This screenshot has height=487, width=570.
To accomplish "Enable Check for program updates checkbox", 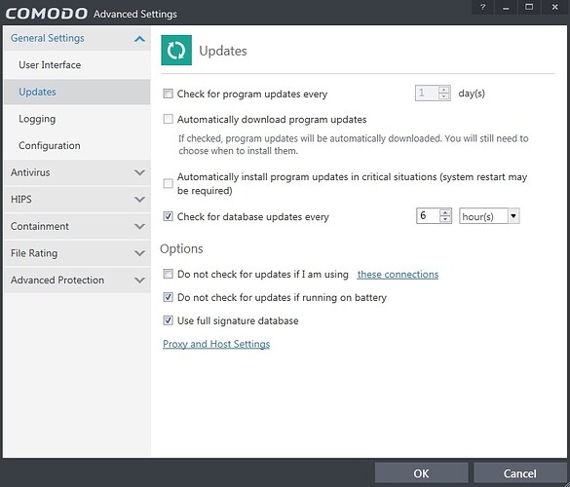I will [x=168, y=94].
